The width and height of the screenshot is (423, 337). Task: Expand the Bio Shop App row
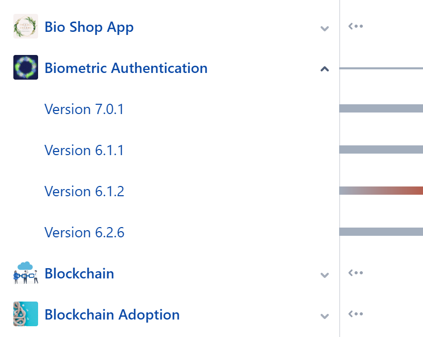tap(324, 28)
